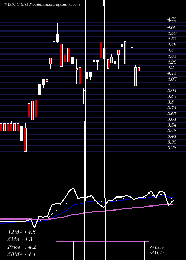The height and width of the screenshot is (260, 186).
Task: Select the 12MA : 4.3 legend entry
Action: point(22,232)
